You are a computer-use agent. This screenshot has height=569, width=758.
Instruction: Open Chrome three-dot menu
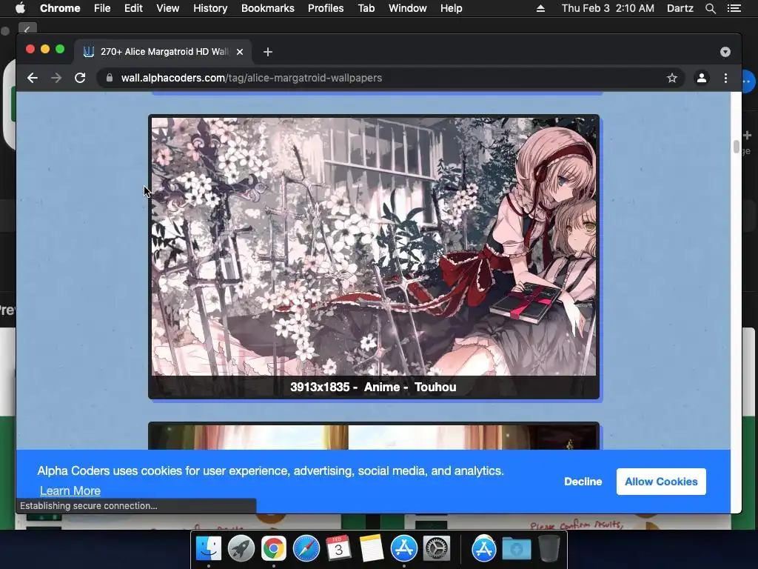[725, 78]
